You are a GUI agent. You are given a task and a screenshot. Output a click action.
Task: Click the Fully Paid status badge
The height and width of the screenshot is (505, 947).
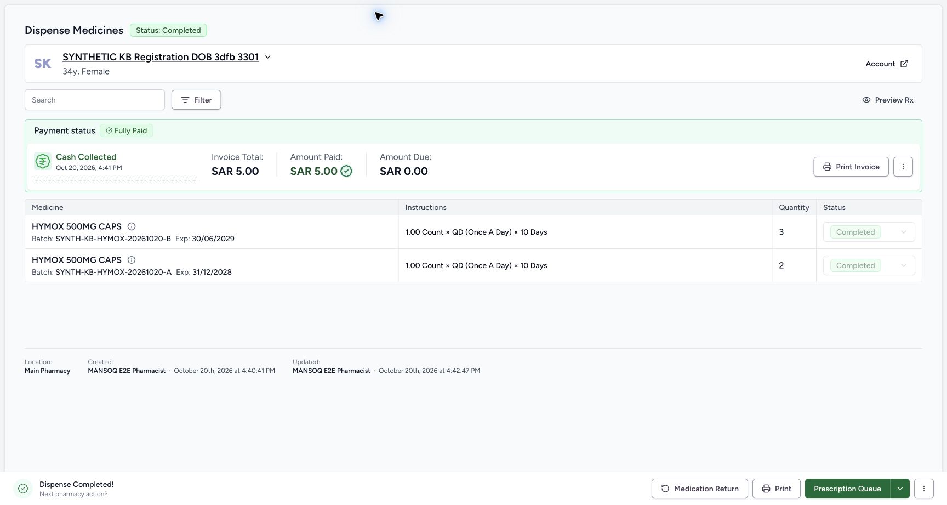pyautogui.click(x=127, y=130)
